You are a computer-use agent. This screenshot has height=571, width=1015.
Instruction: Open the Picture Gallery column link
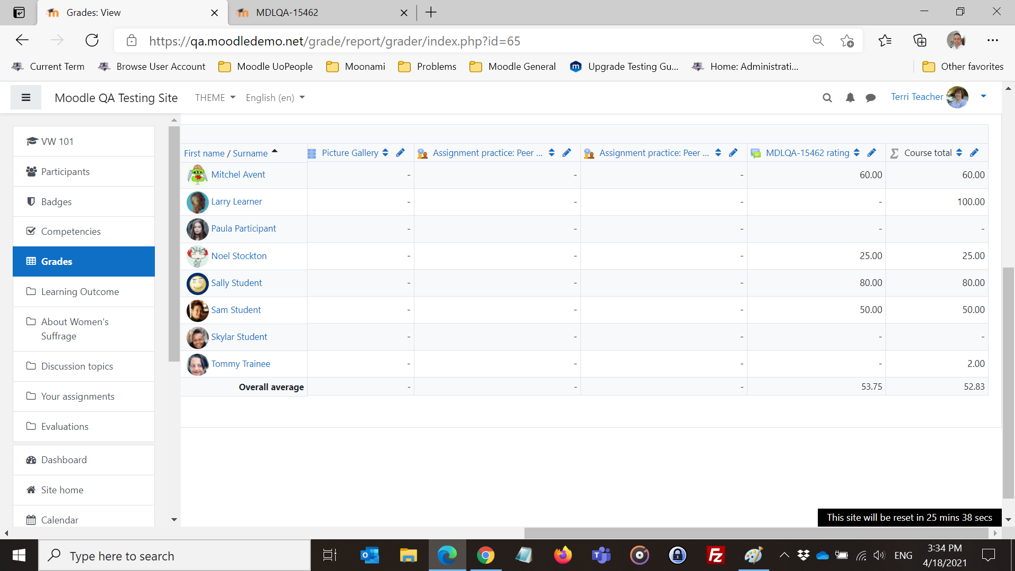click(350, 153)
